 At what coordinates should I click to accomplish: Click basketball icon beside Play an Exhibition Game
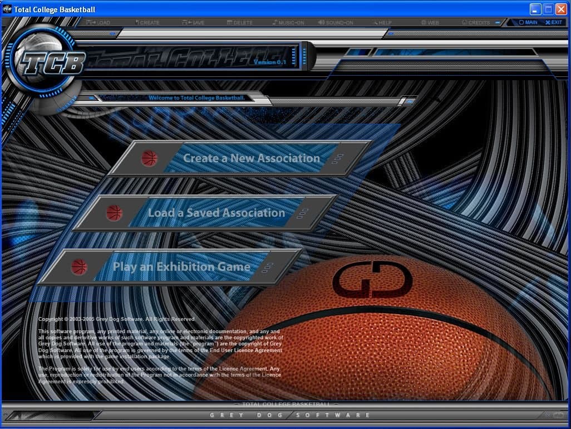80,267
